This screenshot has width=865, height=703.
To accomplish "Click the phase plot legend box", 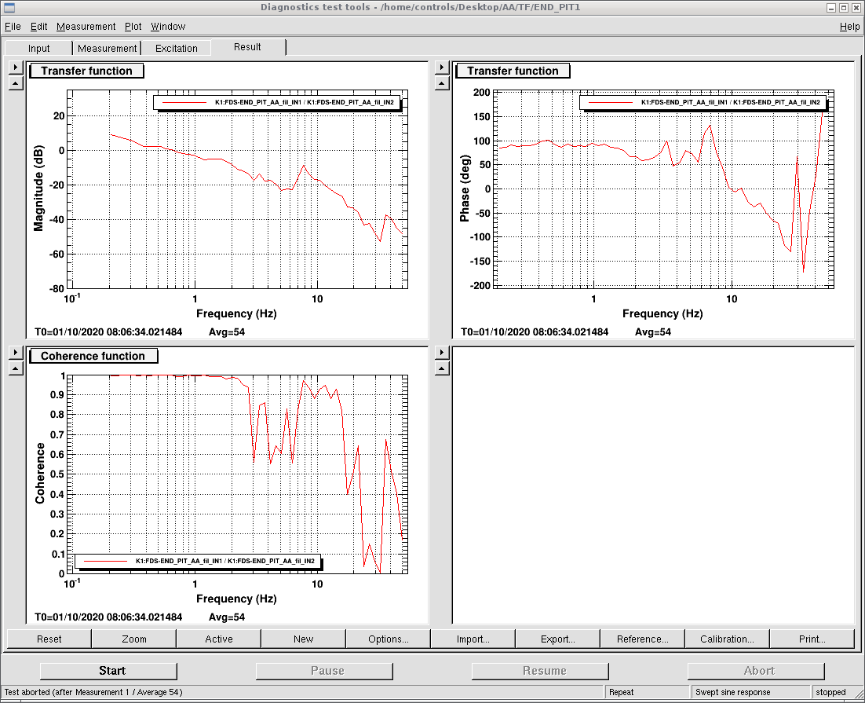I will pyautogui.click(x=703, y=102).
